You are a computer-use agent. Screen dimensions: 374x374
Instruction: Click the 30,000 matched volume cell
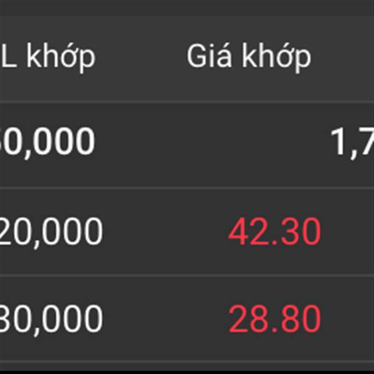coord(51,319)
